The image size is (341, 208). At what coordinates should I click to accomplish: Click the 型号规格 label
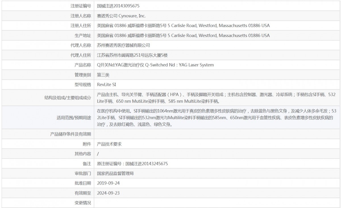pyautogui.click(x=83, y=85)
